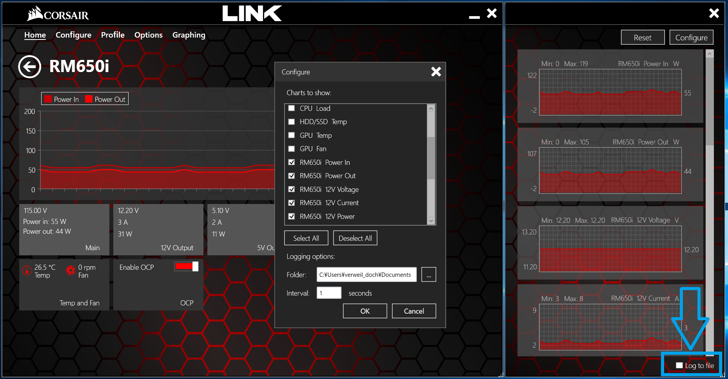Click the '0 rpm' fan reading
Viewport: 728px width, 379px height.
point(87,267)
